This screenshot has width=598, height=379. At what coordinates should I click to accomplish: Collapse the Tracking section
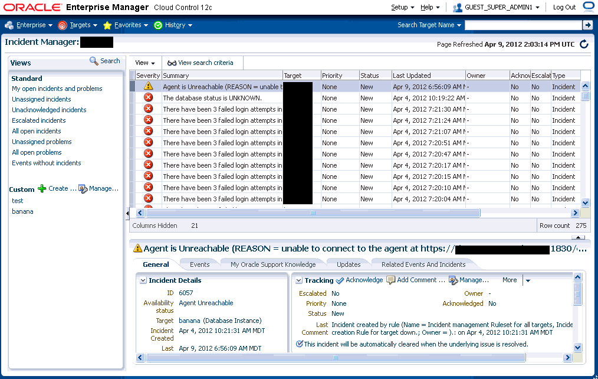tap(299, 280)
